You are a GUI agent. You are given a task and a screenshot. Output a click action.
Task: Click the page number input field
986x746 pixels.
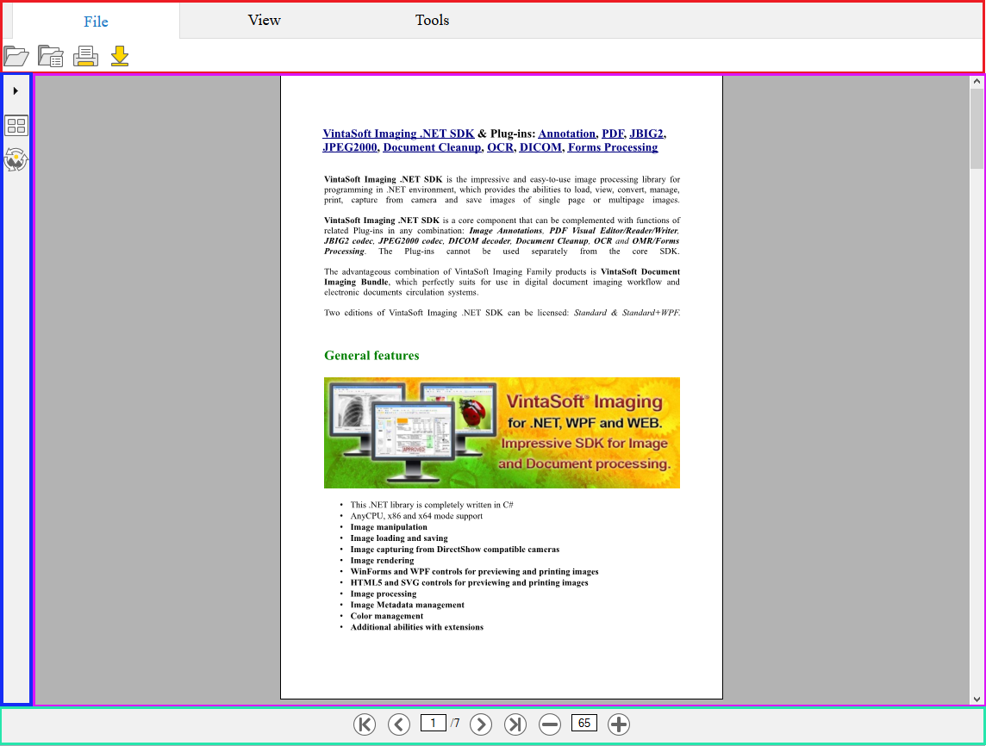pos(434,723)
